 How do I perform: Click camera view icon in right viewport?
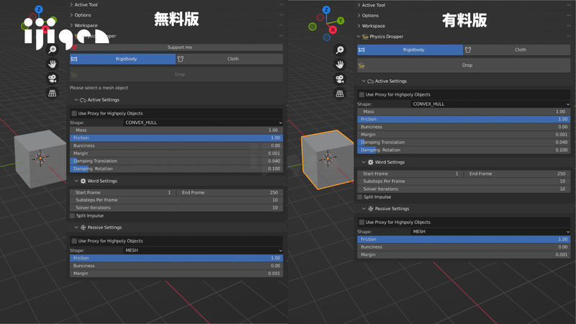340,79
